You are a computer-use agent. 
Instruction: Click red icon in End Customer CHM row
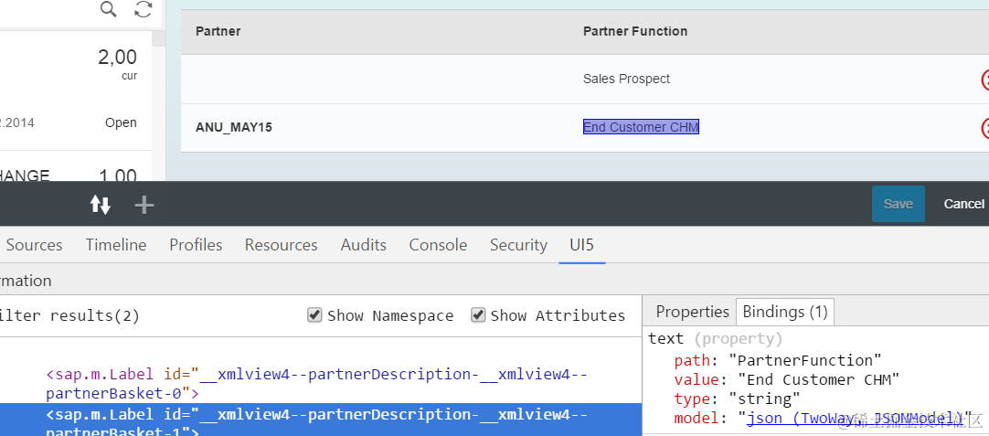pos(984,128)
